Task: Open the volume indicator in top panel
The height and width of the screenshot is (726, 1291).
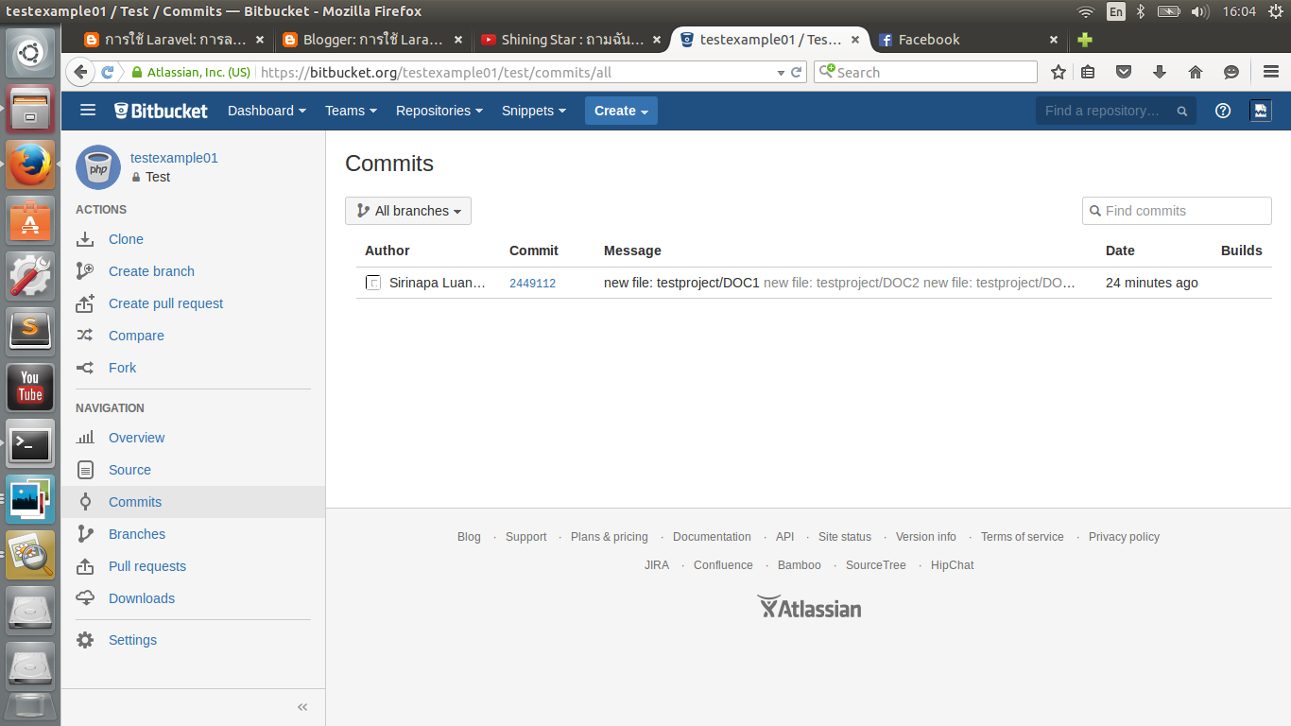Action: tap(1199, 11)
